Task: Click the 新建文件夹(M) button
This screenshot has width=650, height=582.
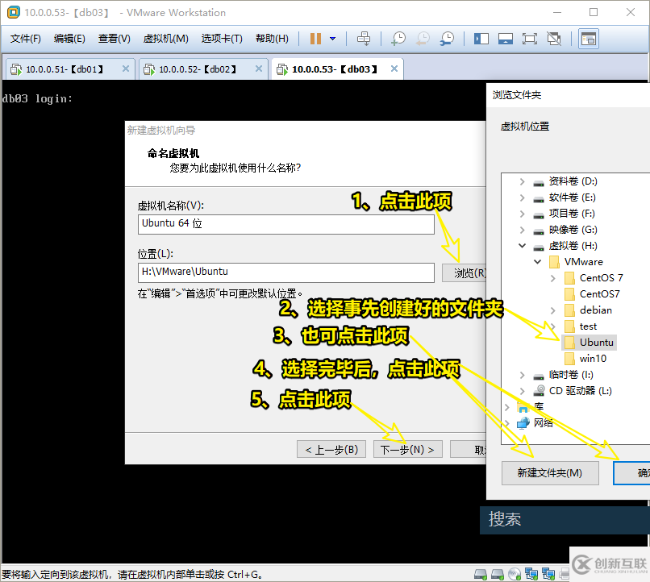Action: click(x=550, y=472)
